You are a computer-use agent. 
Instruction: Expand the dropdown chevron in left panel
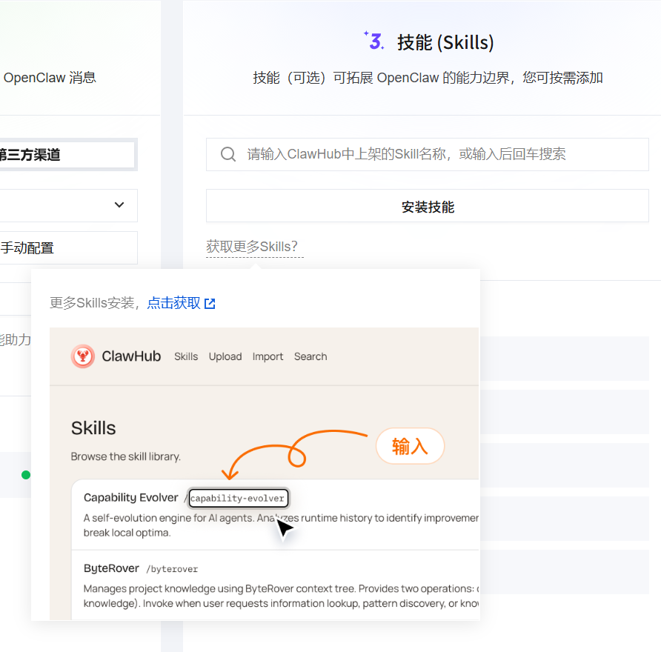(x=119, y=204)
